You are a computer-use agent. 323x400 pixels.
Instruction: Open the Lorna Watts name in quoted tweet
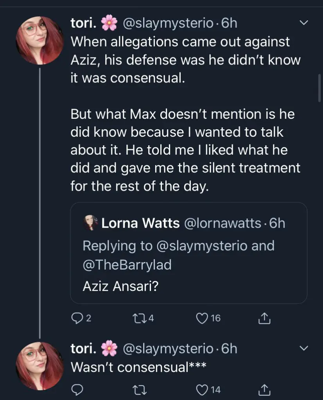pos(140,223)
